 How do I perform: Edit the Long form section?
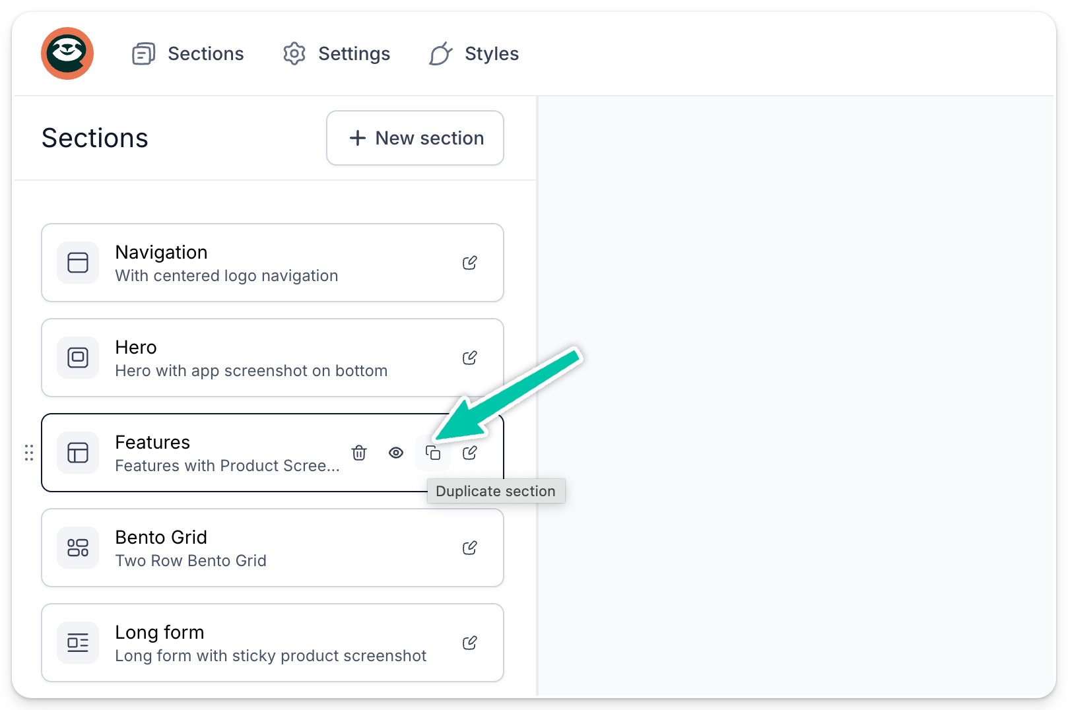pos(470,643)
